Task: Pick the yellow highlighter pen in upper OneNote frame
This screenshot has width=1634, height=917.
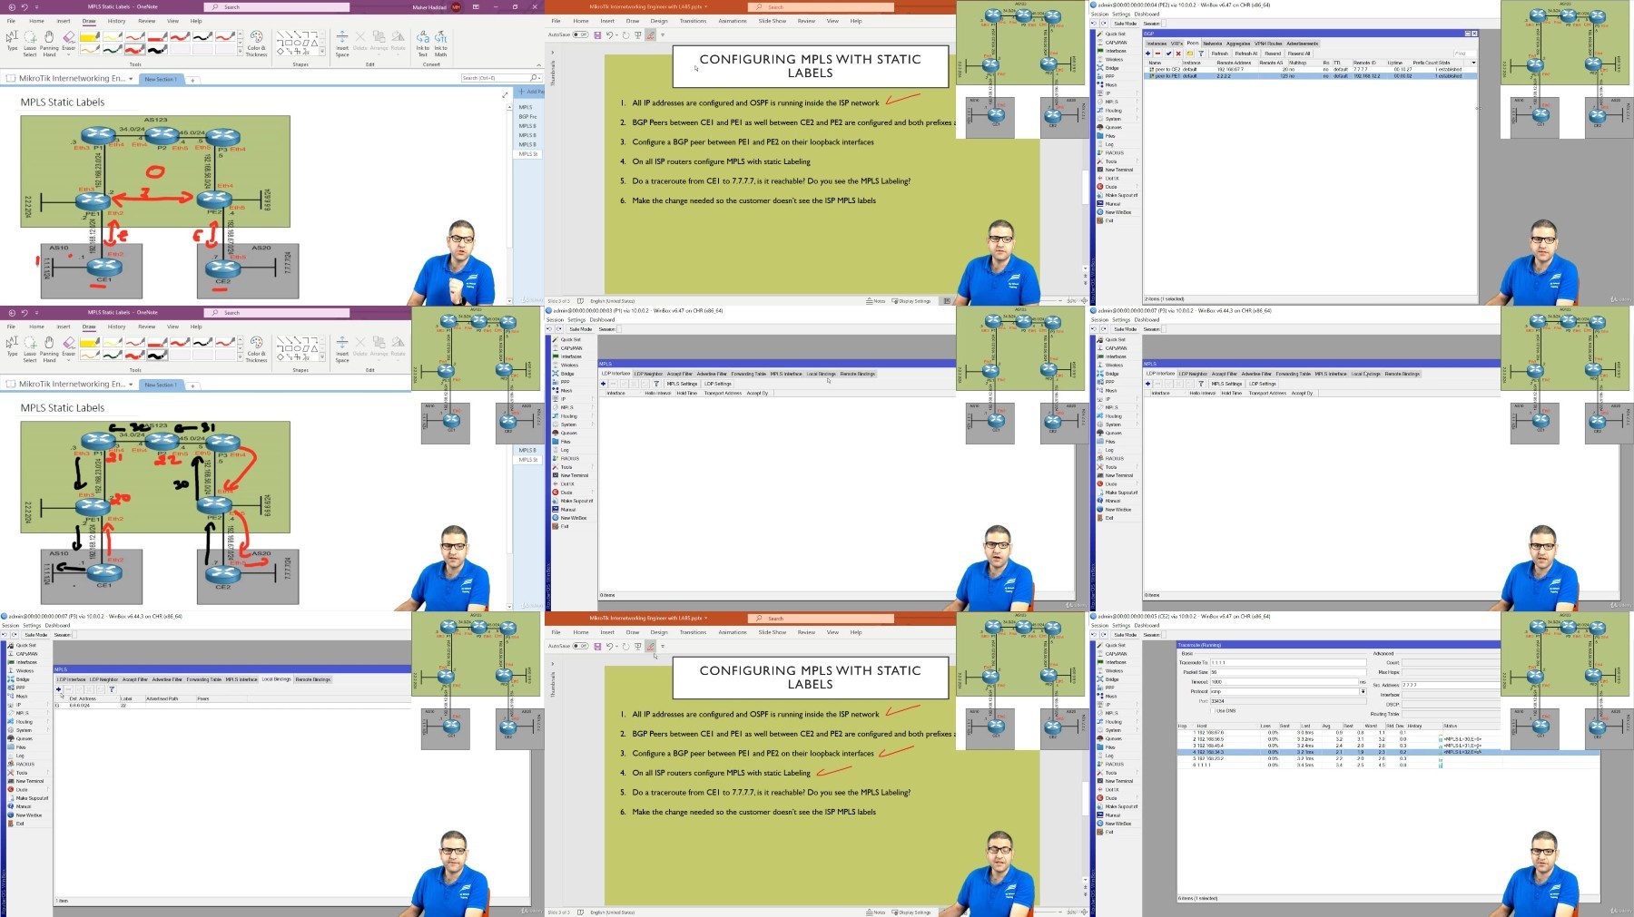Action: point(89,37)
